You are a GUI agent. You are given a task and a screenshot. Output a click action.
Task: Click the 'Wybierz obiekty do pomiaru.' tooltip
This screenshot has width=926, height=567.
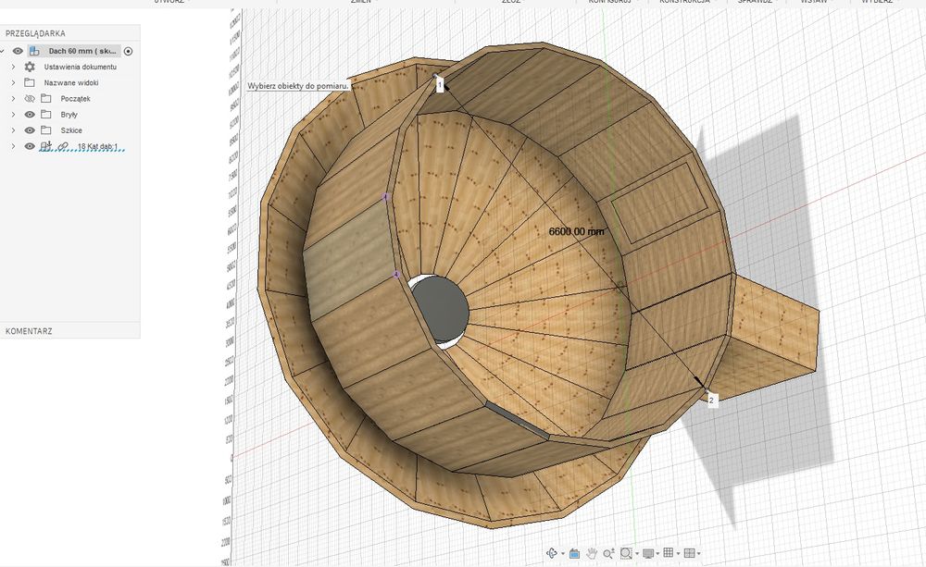point(297,86)
